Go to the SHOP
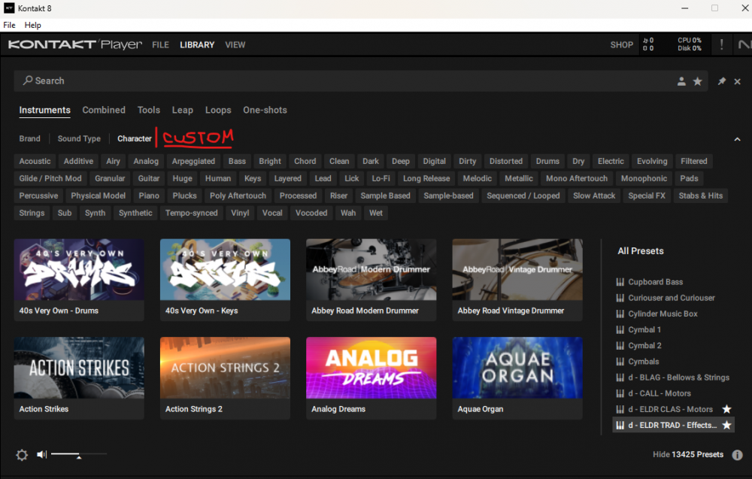The width and height of the screenshot is (752, 479). click(622, 44)
